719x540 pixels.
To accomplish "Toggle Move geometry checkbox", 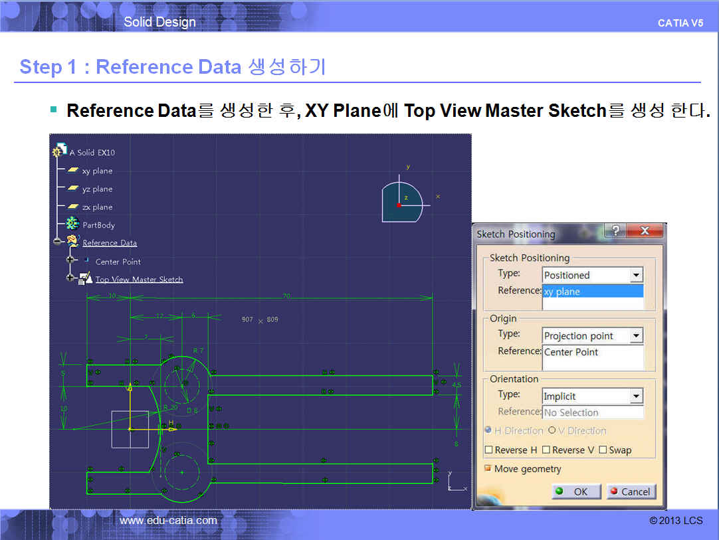I will click(488, 468).
